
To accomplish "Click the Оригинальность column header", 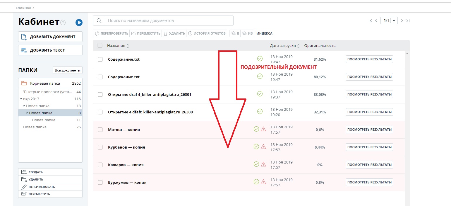I will tap(320, 46).
